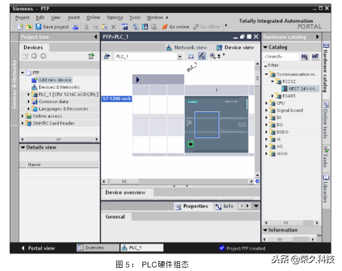This screenshot has width=342, height=271.
Task: Click the Paste clipboard icon
Action: [x=104, y=27]
